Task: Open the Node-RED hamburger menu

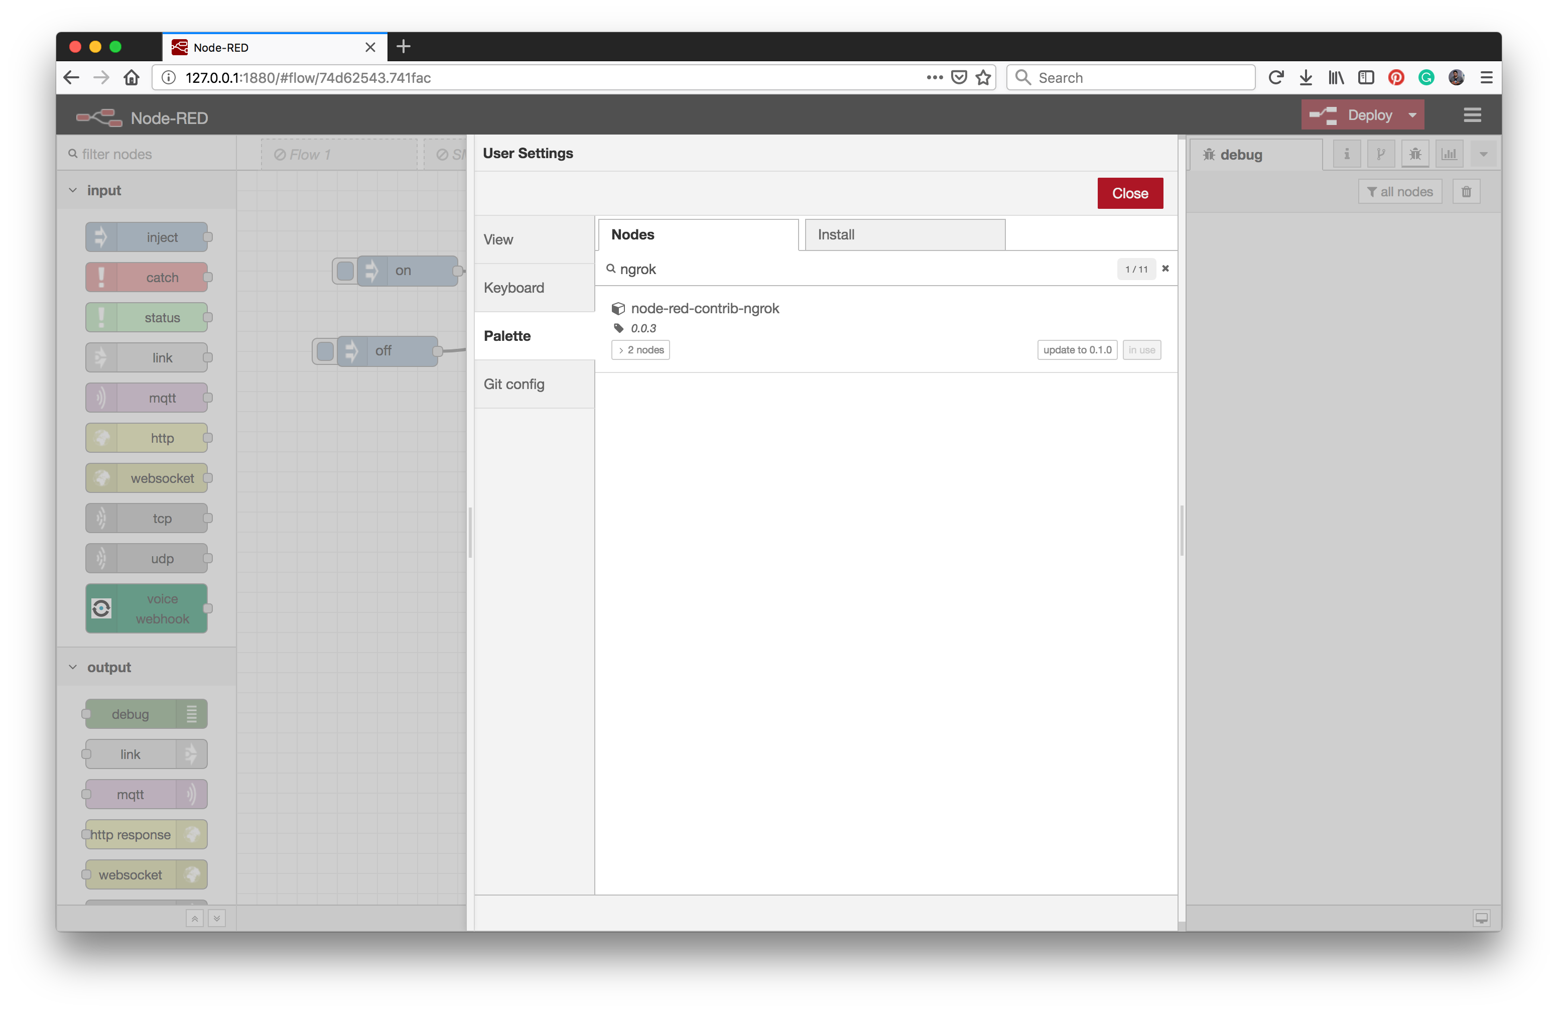Action: [1472, 115]
